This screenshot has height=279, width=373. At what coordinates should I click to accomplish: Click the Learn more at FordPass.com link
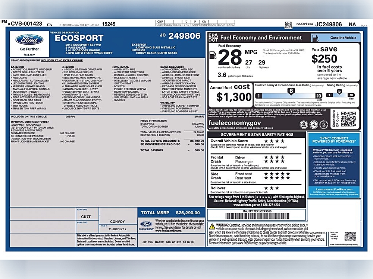tap(334, 189)
